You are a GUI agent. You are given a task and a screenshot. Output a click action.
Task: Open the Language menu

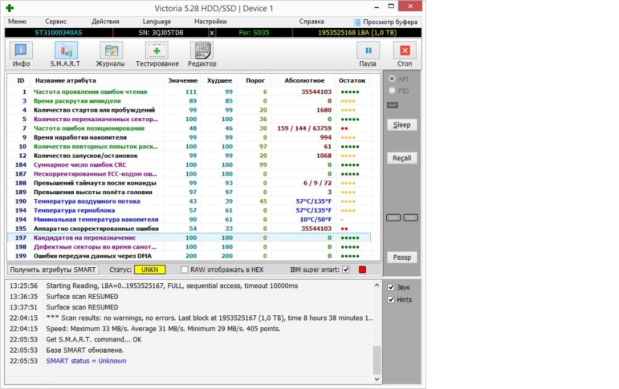157,22
